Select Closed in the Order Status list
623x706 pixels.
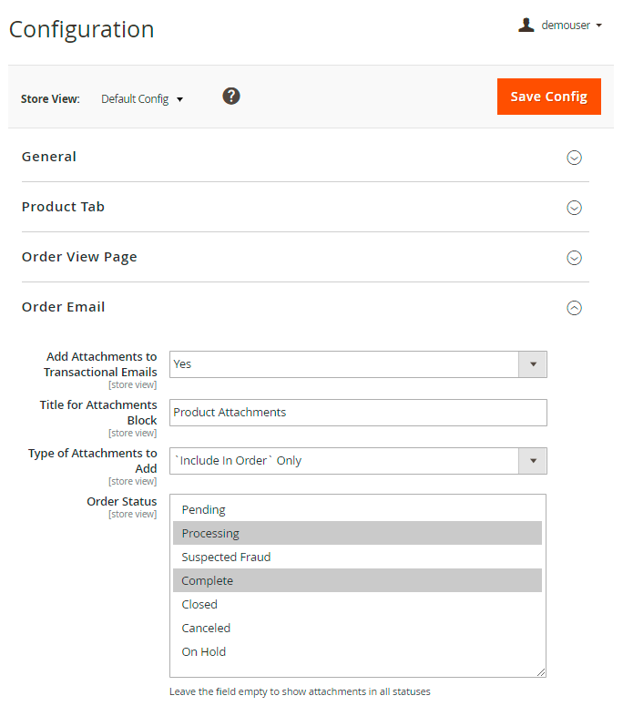click(199, 605)
